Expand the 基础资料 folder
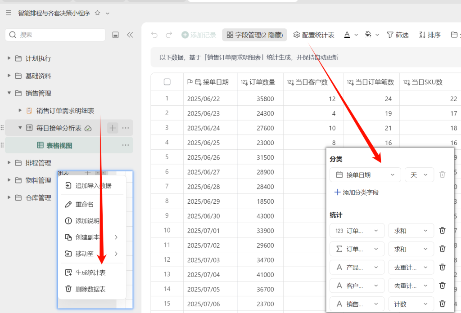This screenshot has width=461, height=313. [x=9, y=76]
